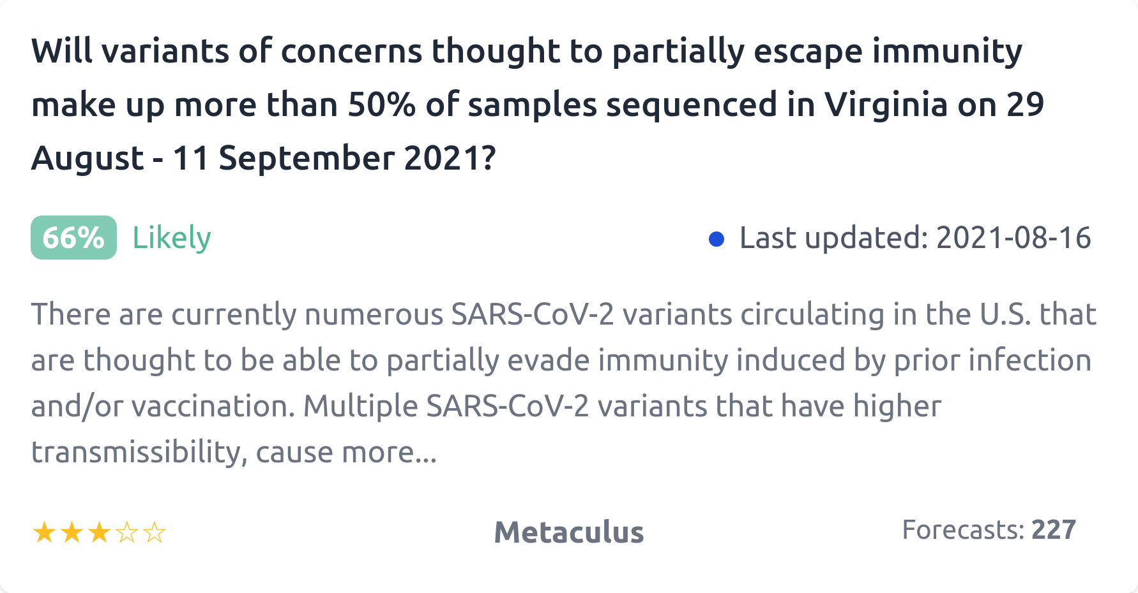Select the green "Likely" label

click(171, 238)
